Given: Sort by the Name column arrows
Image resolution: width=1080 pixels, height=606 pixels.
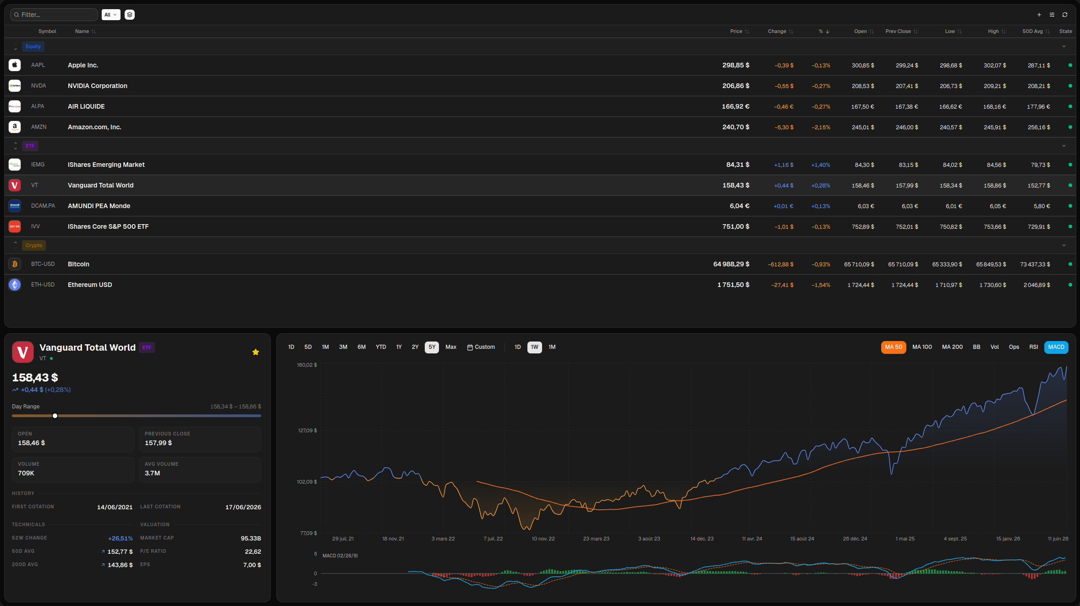Looking at the screenshot, I should point(93,32).
